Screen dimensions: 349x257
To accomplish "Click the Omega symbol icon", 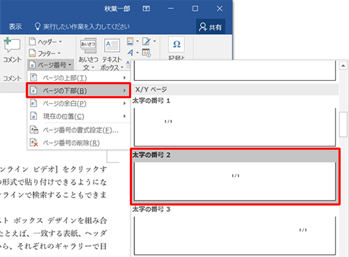I will (x=177, y=44).
